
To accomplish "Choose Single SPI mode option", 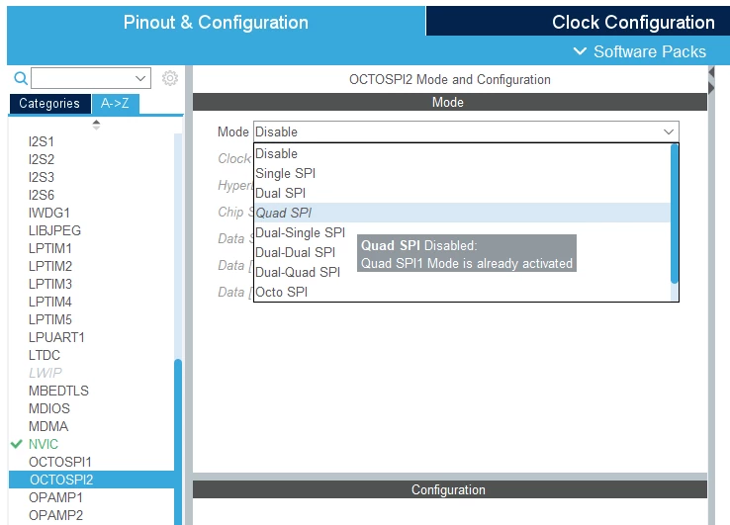I will tap(462, 173).
